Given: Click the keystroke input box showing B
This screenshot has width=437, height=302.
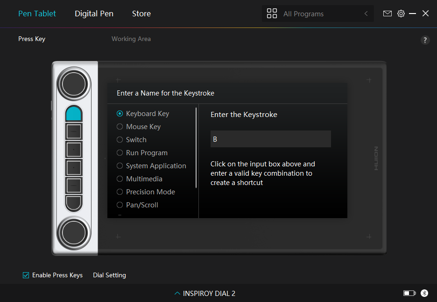Looking at the screenshot, I should pyautogui.click(x=271, y=139).
